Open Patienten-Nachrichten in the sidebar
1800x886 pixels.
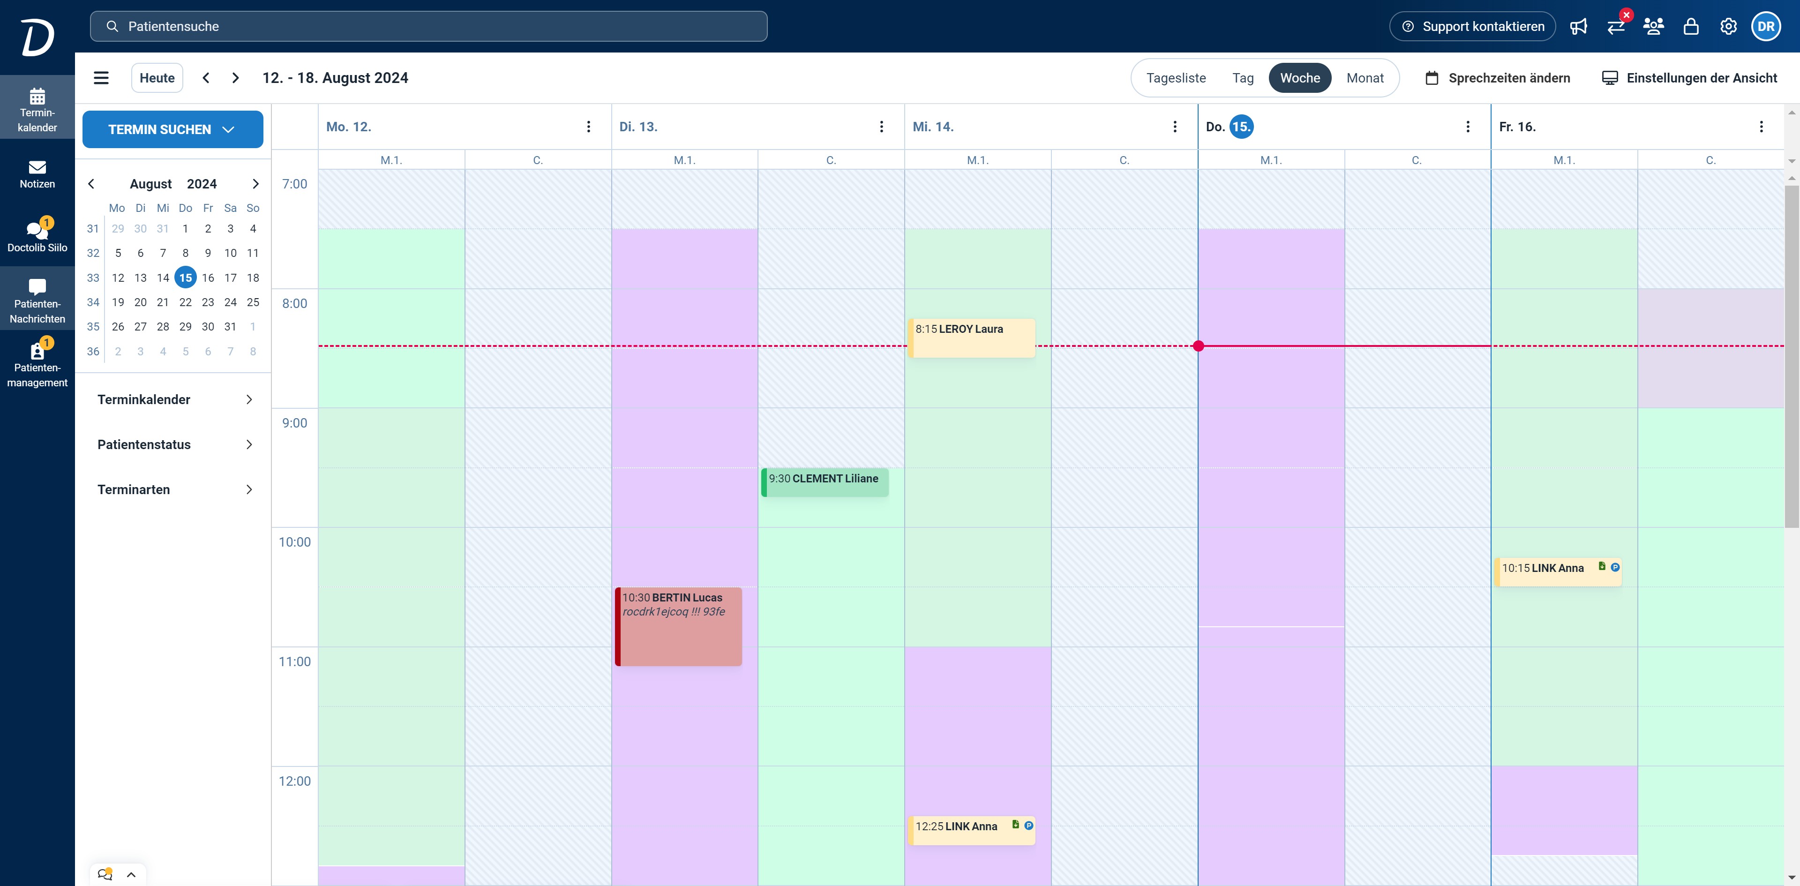[37, 301]
